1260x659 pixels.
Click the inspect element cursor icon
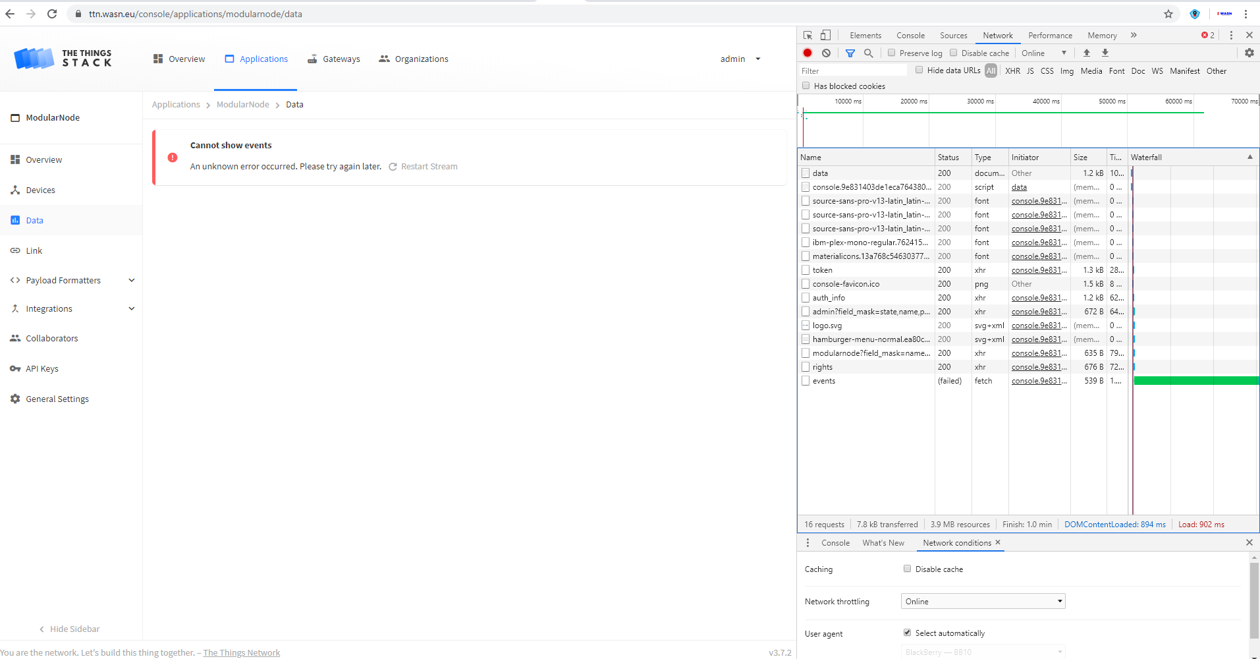tap(807, 35)
